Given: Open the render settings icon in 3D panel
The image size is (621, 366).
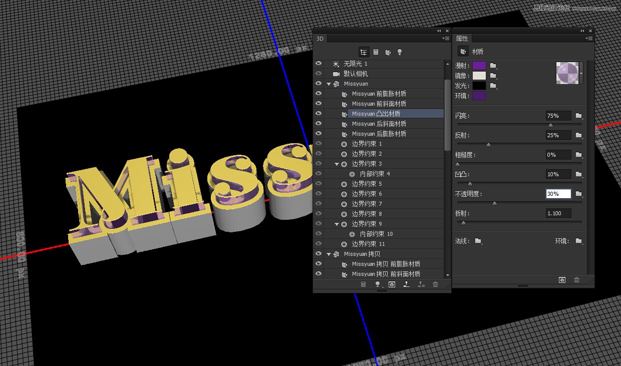Looking at the screenshot, I should [x=392, y=284].
